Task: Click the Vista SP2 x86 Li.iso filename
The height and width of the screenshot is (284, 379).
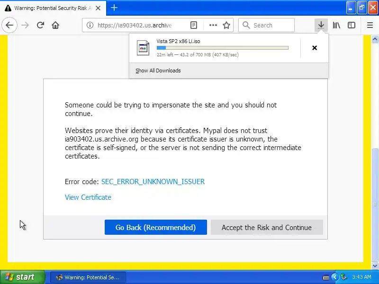Action: (179, 41)
